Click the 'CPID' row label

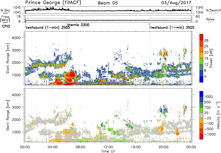6,26
